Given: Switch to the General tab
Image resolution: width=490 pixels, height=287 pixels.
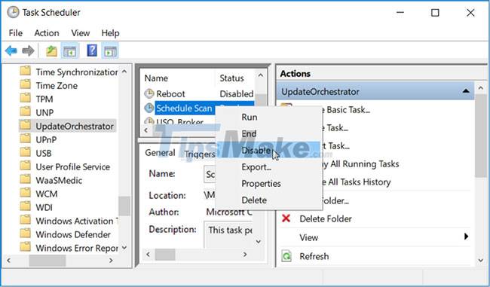Looking at the screenshot, I should coord(160,153).
